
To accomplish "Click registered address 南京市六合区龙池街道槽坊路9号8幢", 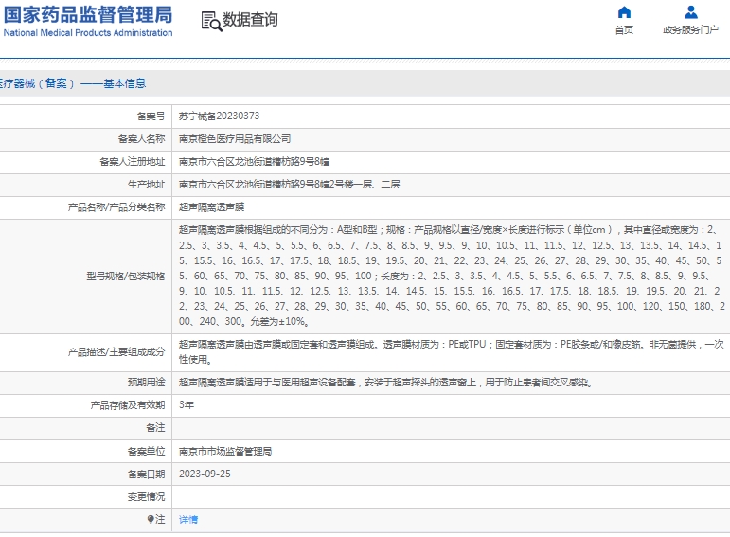I will point(254,162).
